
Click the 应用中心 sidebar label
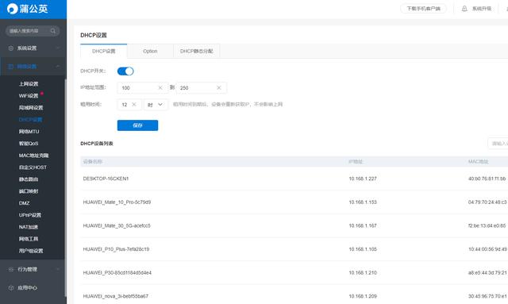click(x=27, y=288)
